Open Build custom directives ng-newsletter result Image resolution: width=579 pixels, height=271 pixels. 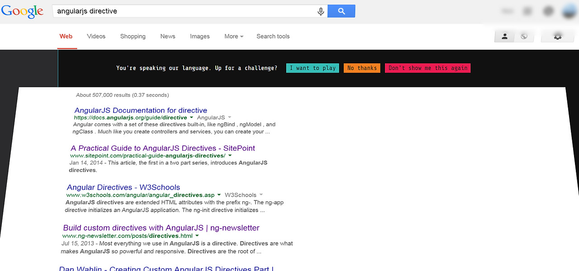(x=161, y=228)
